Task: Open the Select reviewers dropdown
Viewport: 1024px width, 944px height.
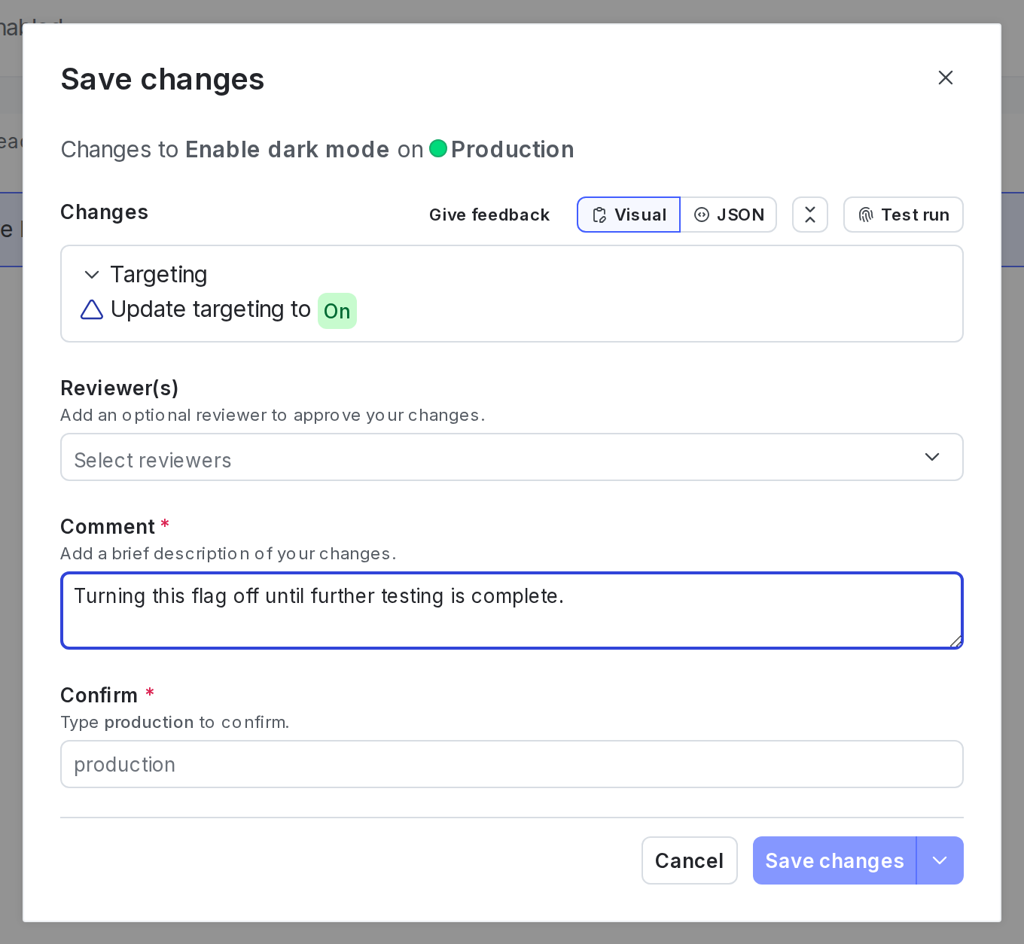Action: [511, 457]
